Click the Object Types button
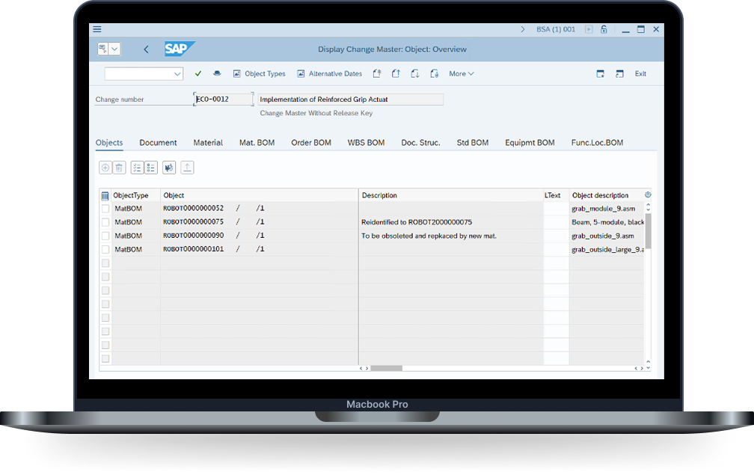This screenshot has height=475, width=754. point(259,73)
